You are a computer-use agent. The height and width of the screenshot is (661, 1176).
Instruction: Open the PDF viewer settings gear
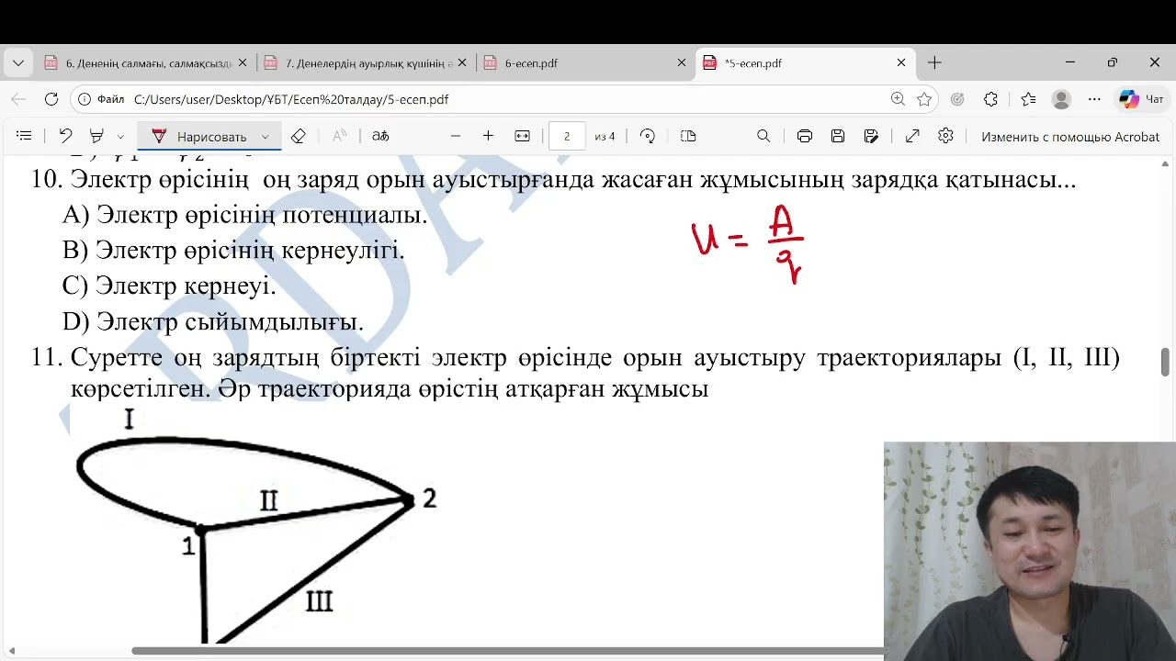[946, 136]
